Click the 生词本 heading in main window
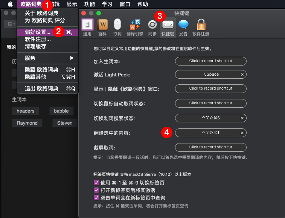This screenshot has width=285, height=218. (x=19, y=100)
